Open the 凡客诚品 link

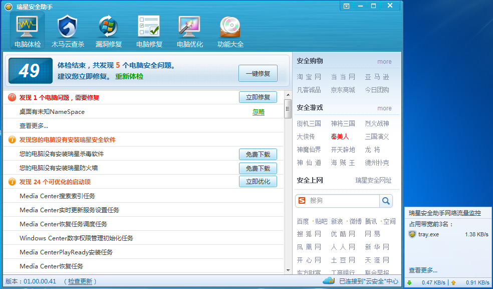[309, 90]
